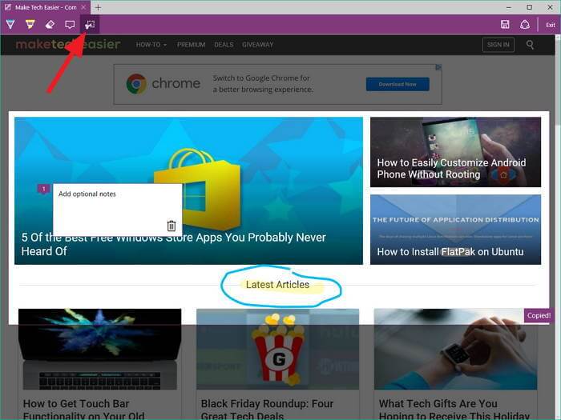Image resolution: width=561 pixels, height=420 pixels.
Task: Open the DEALS menu item
Action: [224, 45]
